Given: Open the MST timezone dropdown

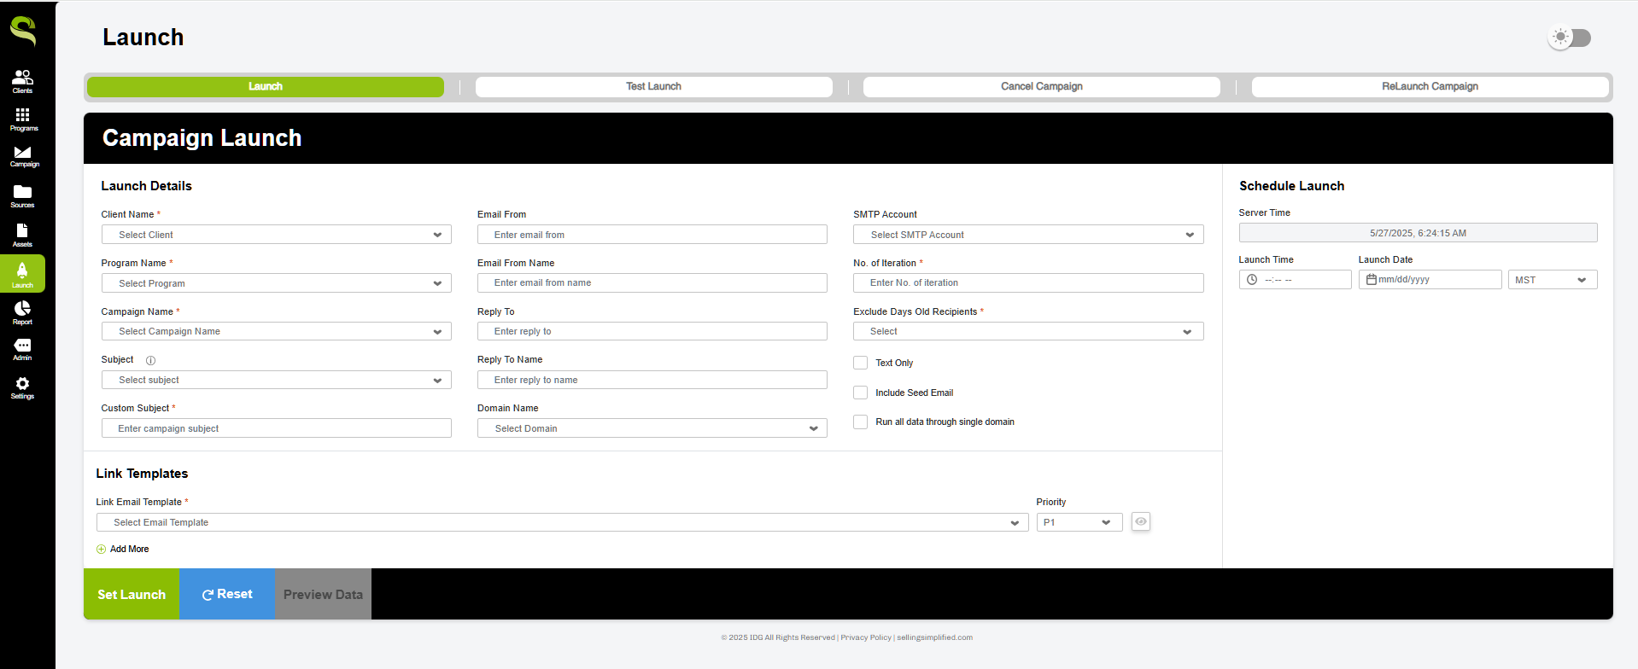Looking at the screenshot, I should point(1552,280).
